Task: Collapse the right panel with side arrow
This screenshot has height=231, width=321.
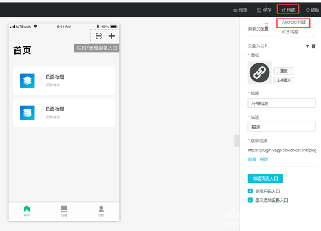Action: [x=237, y=140]
